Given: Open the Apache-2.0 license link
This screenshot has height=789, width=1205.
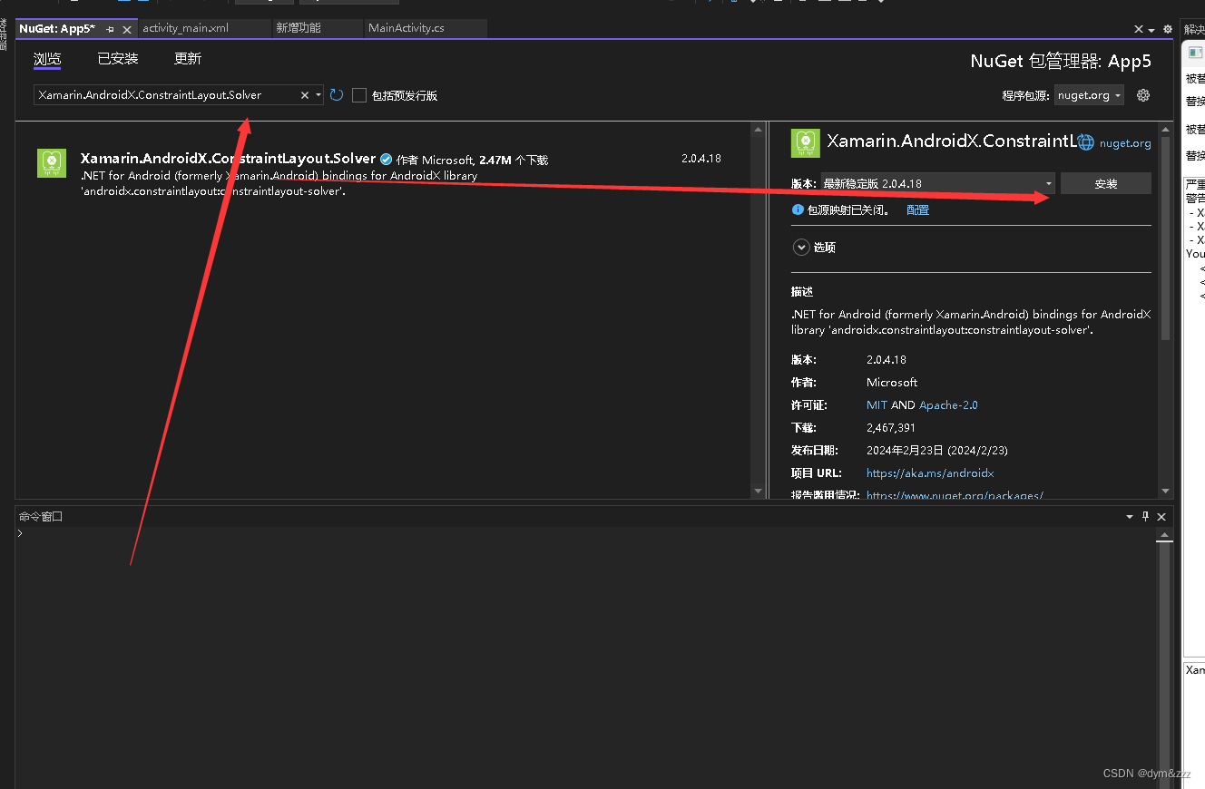Looking at the screenshot, I should pyautogui.click(x=948, y=405).
